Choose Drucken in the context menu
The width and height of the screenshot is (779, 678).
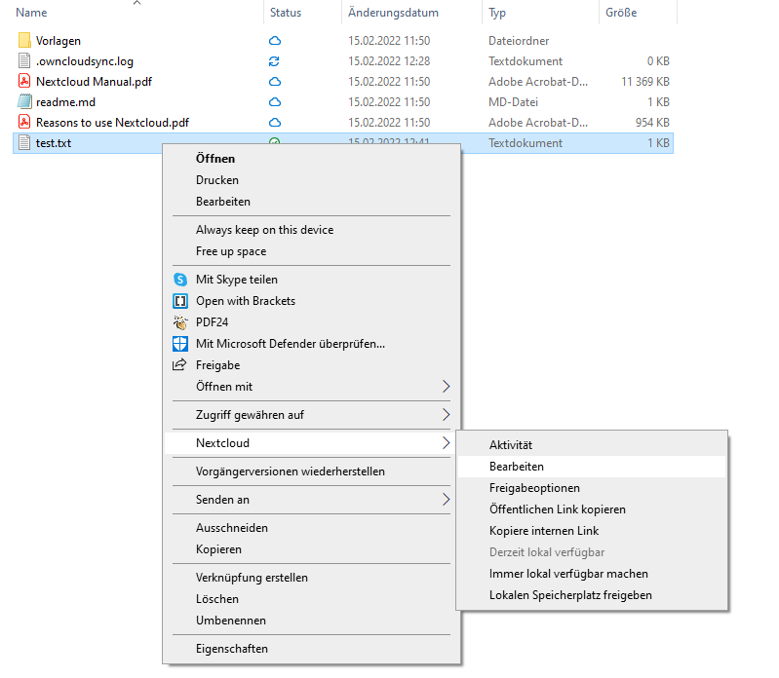[311, 179]
